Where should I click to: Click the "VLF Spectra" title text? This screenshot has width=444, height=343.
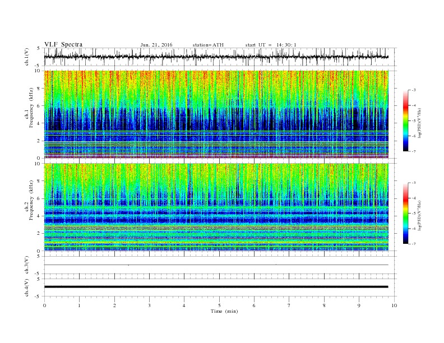[x=63, y=44]
